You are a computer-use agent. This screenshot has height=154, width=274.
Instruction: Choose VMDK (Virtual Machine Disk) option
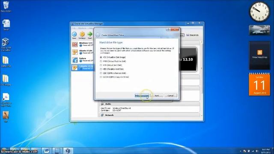(x=113, y=61)
